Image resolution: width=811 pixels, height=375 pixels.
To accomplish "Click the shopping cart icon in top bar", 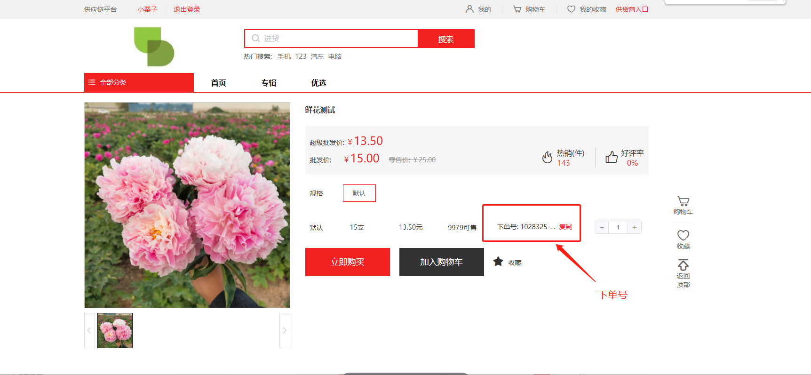I will pyautogui.click(x=517, y=9).
